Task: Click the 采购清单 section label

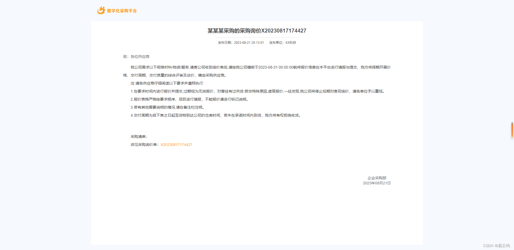Action: coord(139,136)
